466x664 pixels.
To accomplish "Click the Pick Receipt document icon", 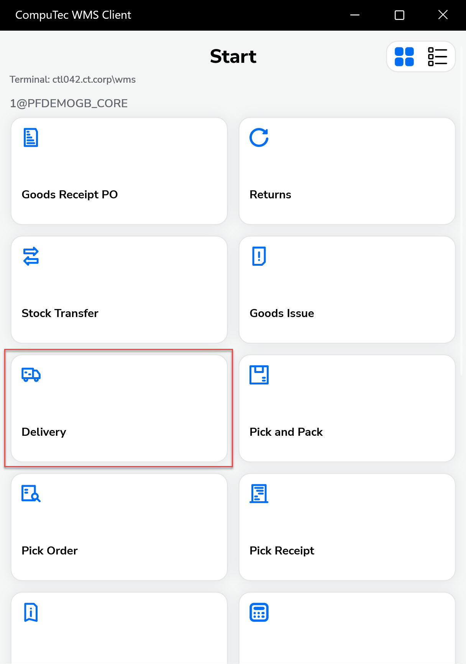I will tap(259, 494).
